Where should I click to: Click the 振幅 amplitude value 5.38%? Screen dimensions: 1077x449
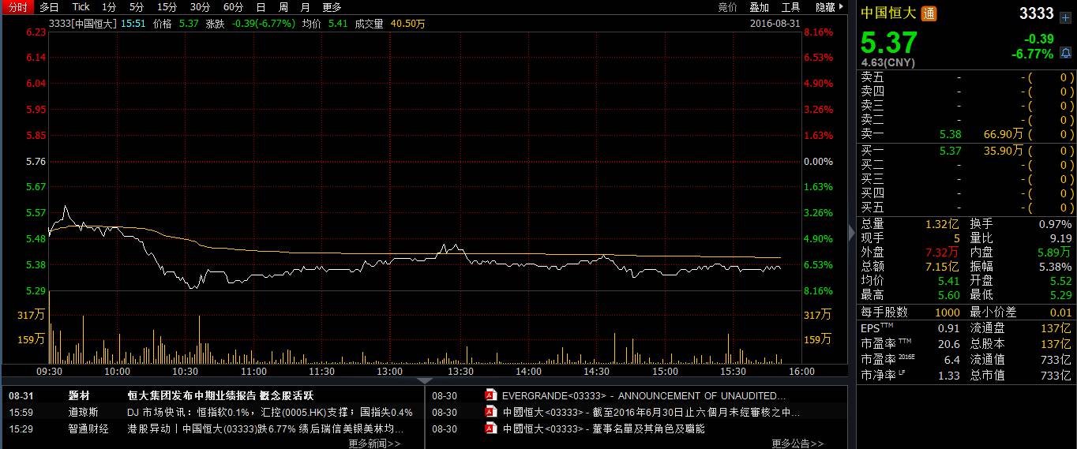(1055, 266)
